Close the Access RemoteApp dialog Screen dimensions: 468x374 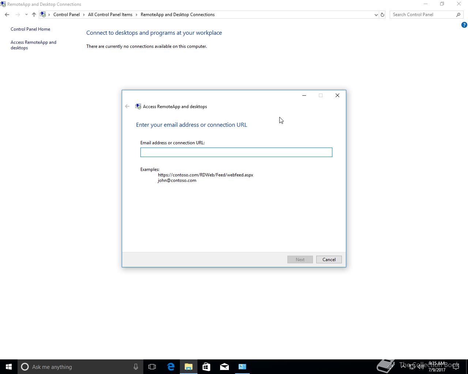point(337,95)
